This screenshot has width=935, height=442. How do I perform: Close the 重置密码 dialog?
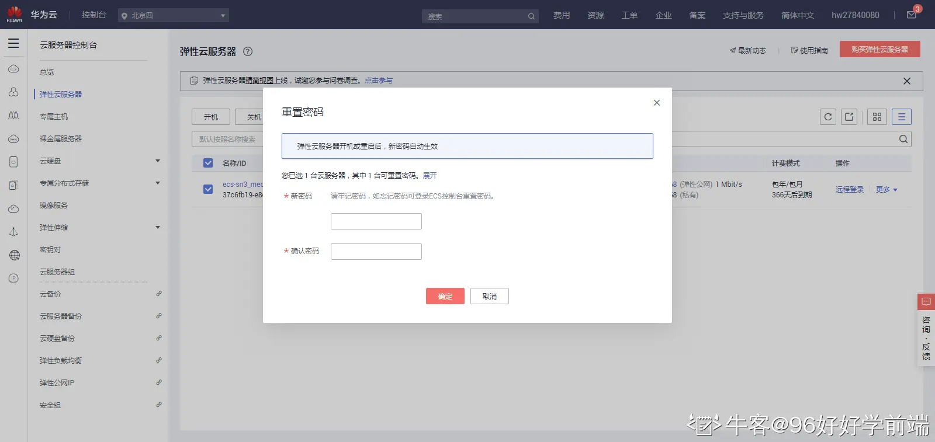point(657,103)
